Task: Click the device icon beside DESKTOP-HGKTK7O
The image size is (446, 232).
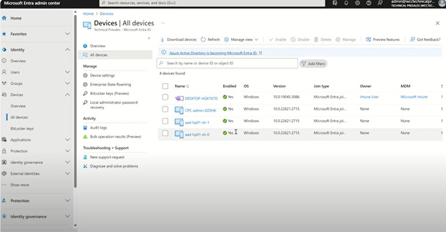Action: [179, 99]
